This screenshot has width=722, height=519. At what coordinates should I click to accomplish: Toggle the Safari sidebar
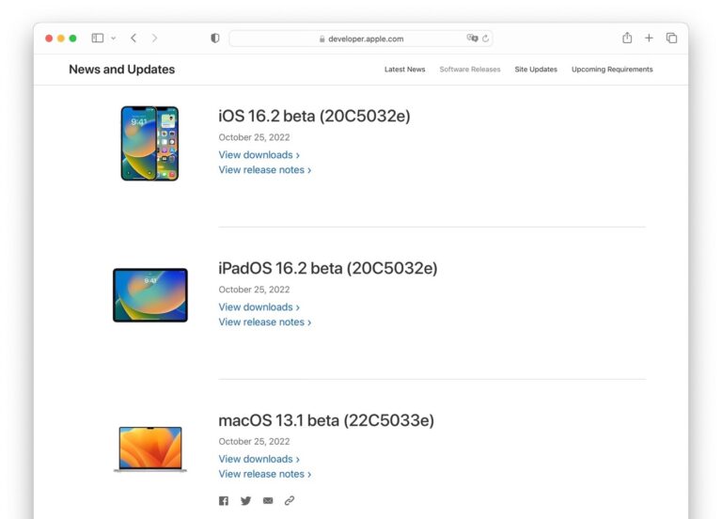(97, 39)
